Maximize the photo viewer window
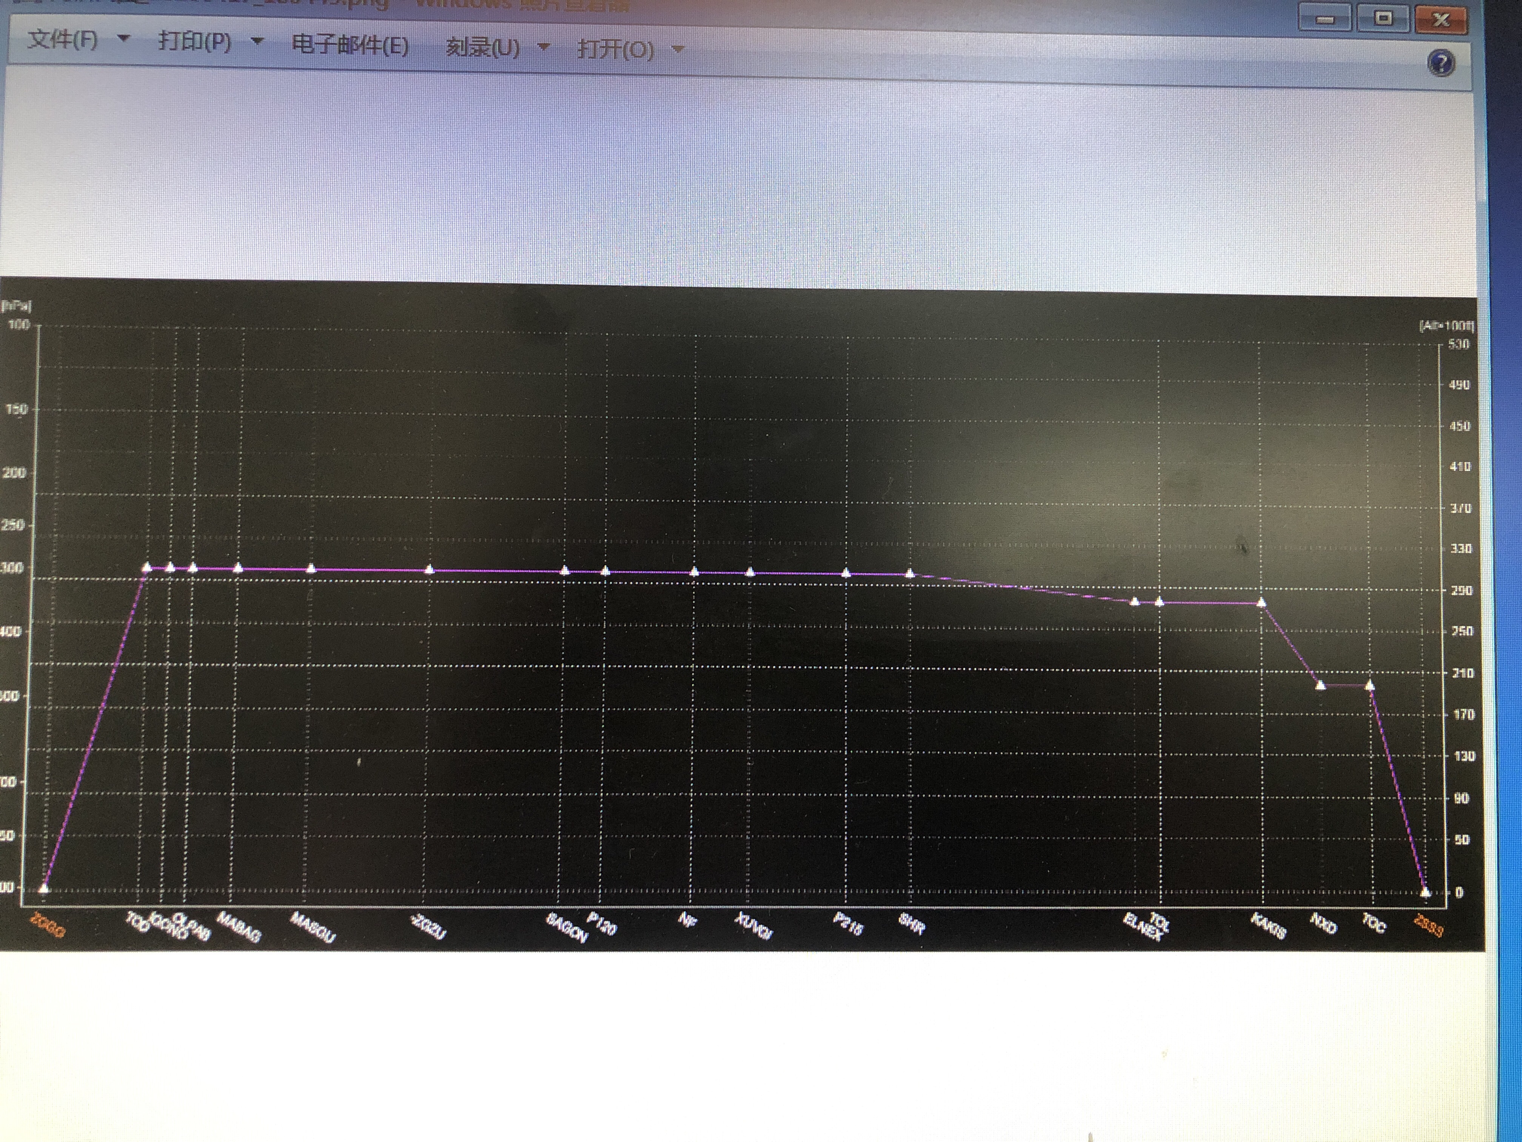 pyautogui.click(x=1383, y=19)
